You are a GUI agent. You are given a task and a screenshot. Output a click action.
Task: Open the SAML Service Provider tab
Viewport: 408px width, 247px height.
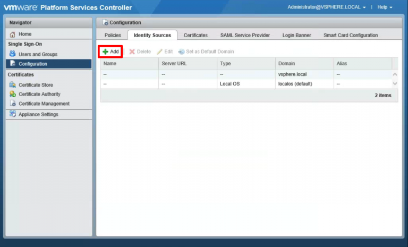[x=245, y=35]
